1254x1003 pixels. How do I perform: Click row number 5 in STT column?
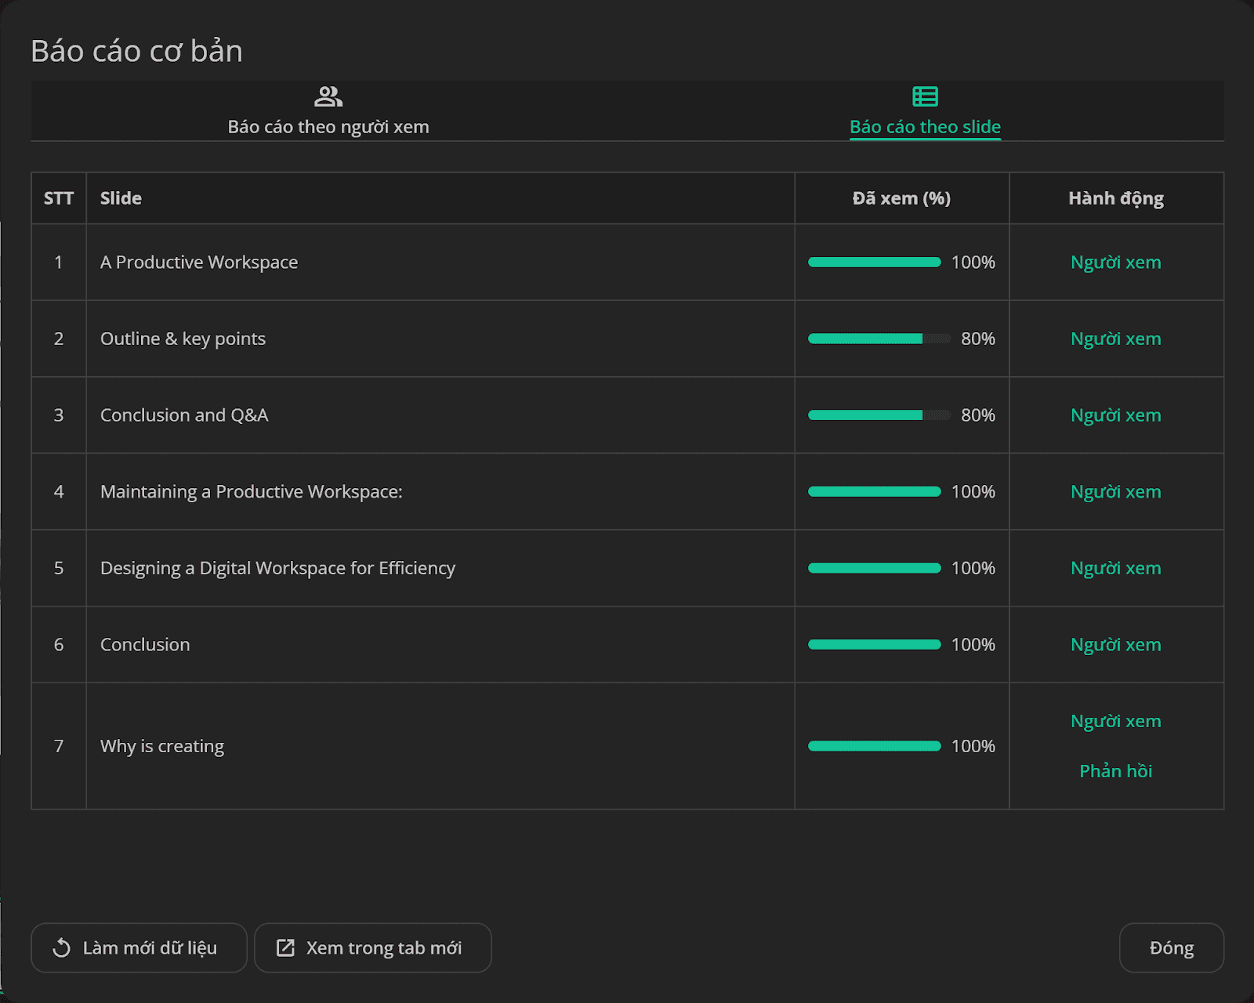[x=59, y=568]
